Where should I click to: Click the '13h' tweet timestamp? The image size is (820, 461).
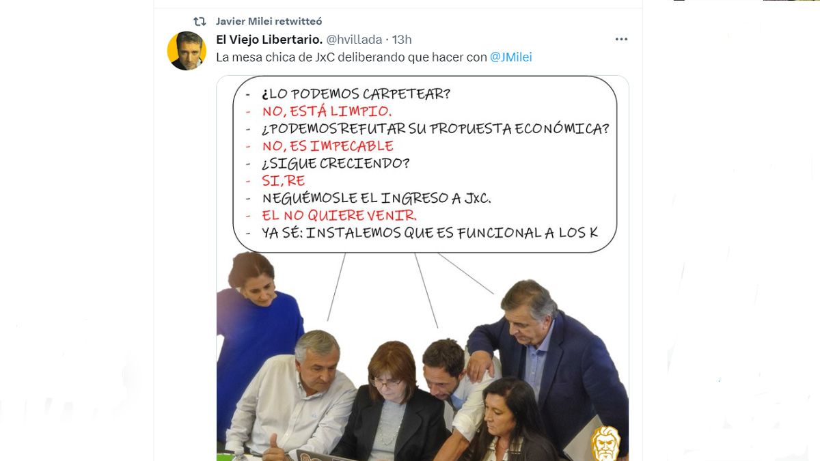coord(402,40)
